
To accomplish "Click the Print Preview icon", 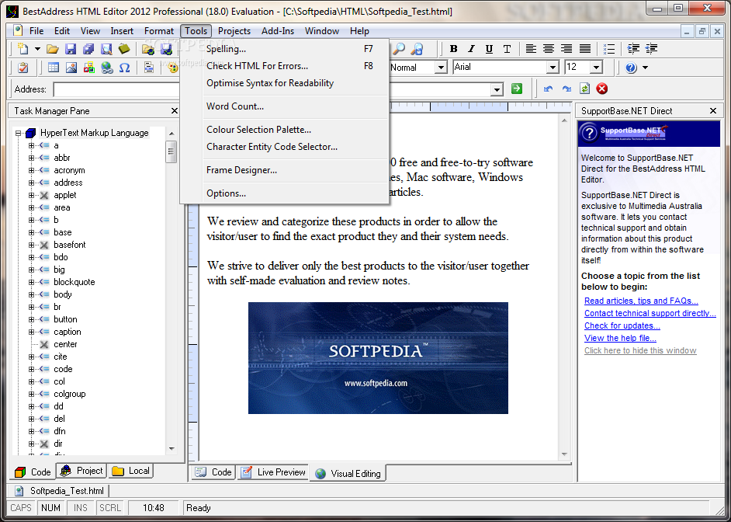I will pos(106,48).
